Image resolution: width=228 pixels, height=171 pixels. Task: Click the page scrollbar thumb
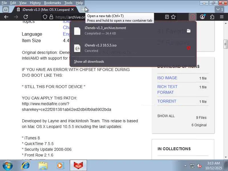[x=225, y=44]
